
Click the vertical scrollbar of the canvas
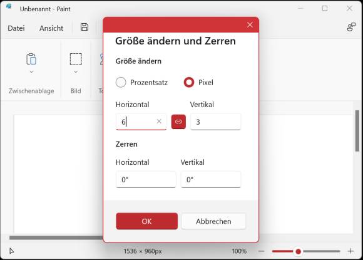pos(357,131)
